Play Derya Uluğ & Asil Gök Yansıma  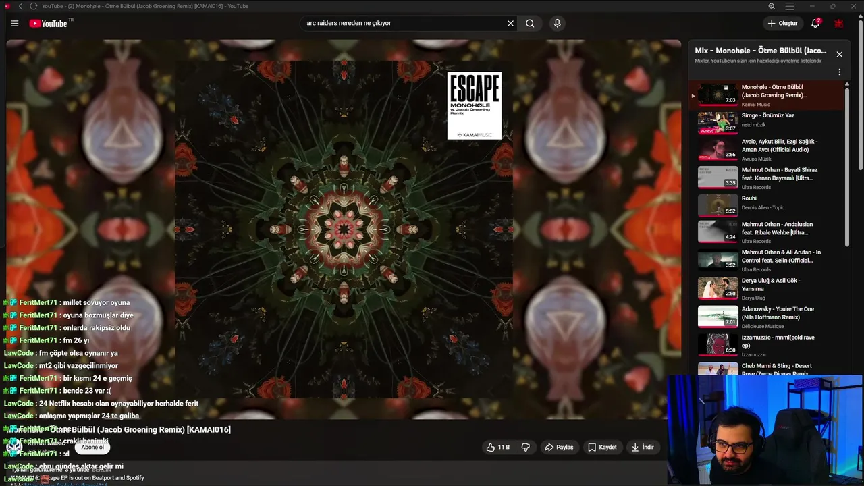pyautogui.click(x=767, y=288)
